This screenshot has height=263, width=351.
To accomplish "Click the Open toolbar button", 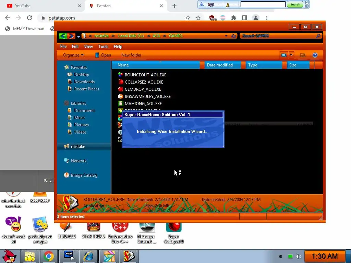I will point(103,55).
